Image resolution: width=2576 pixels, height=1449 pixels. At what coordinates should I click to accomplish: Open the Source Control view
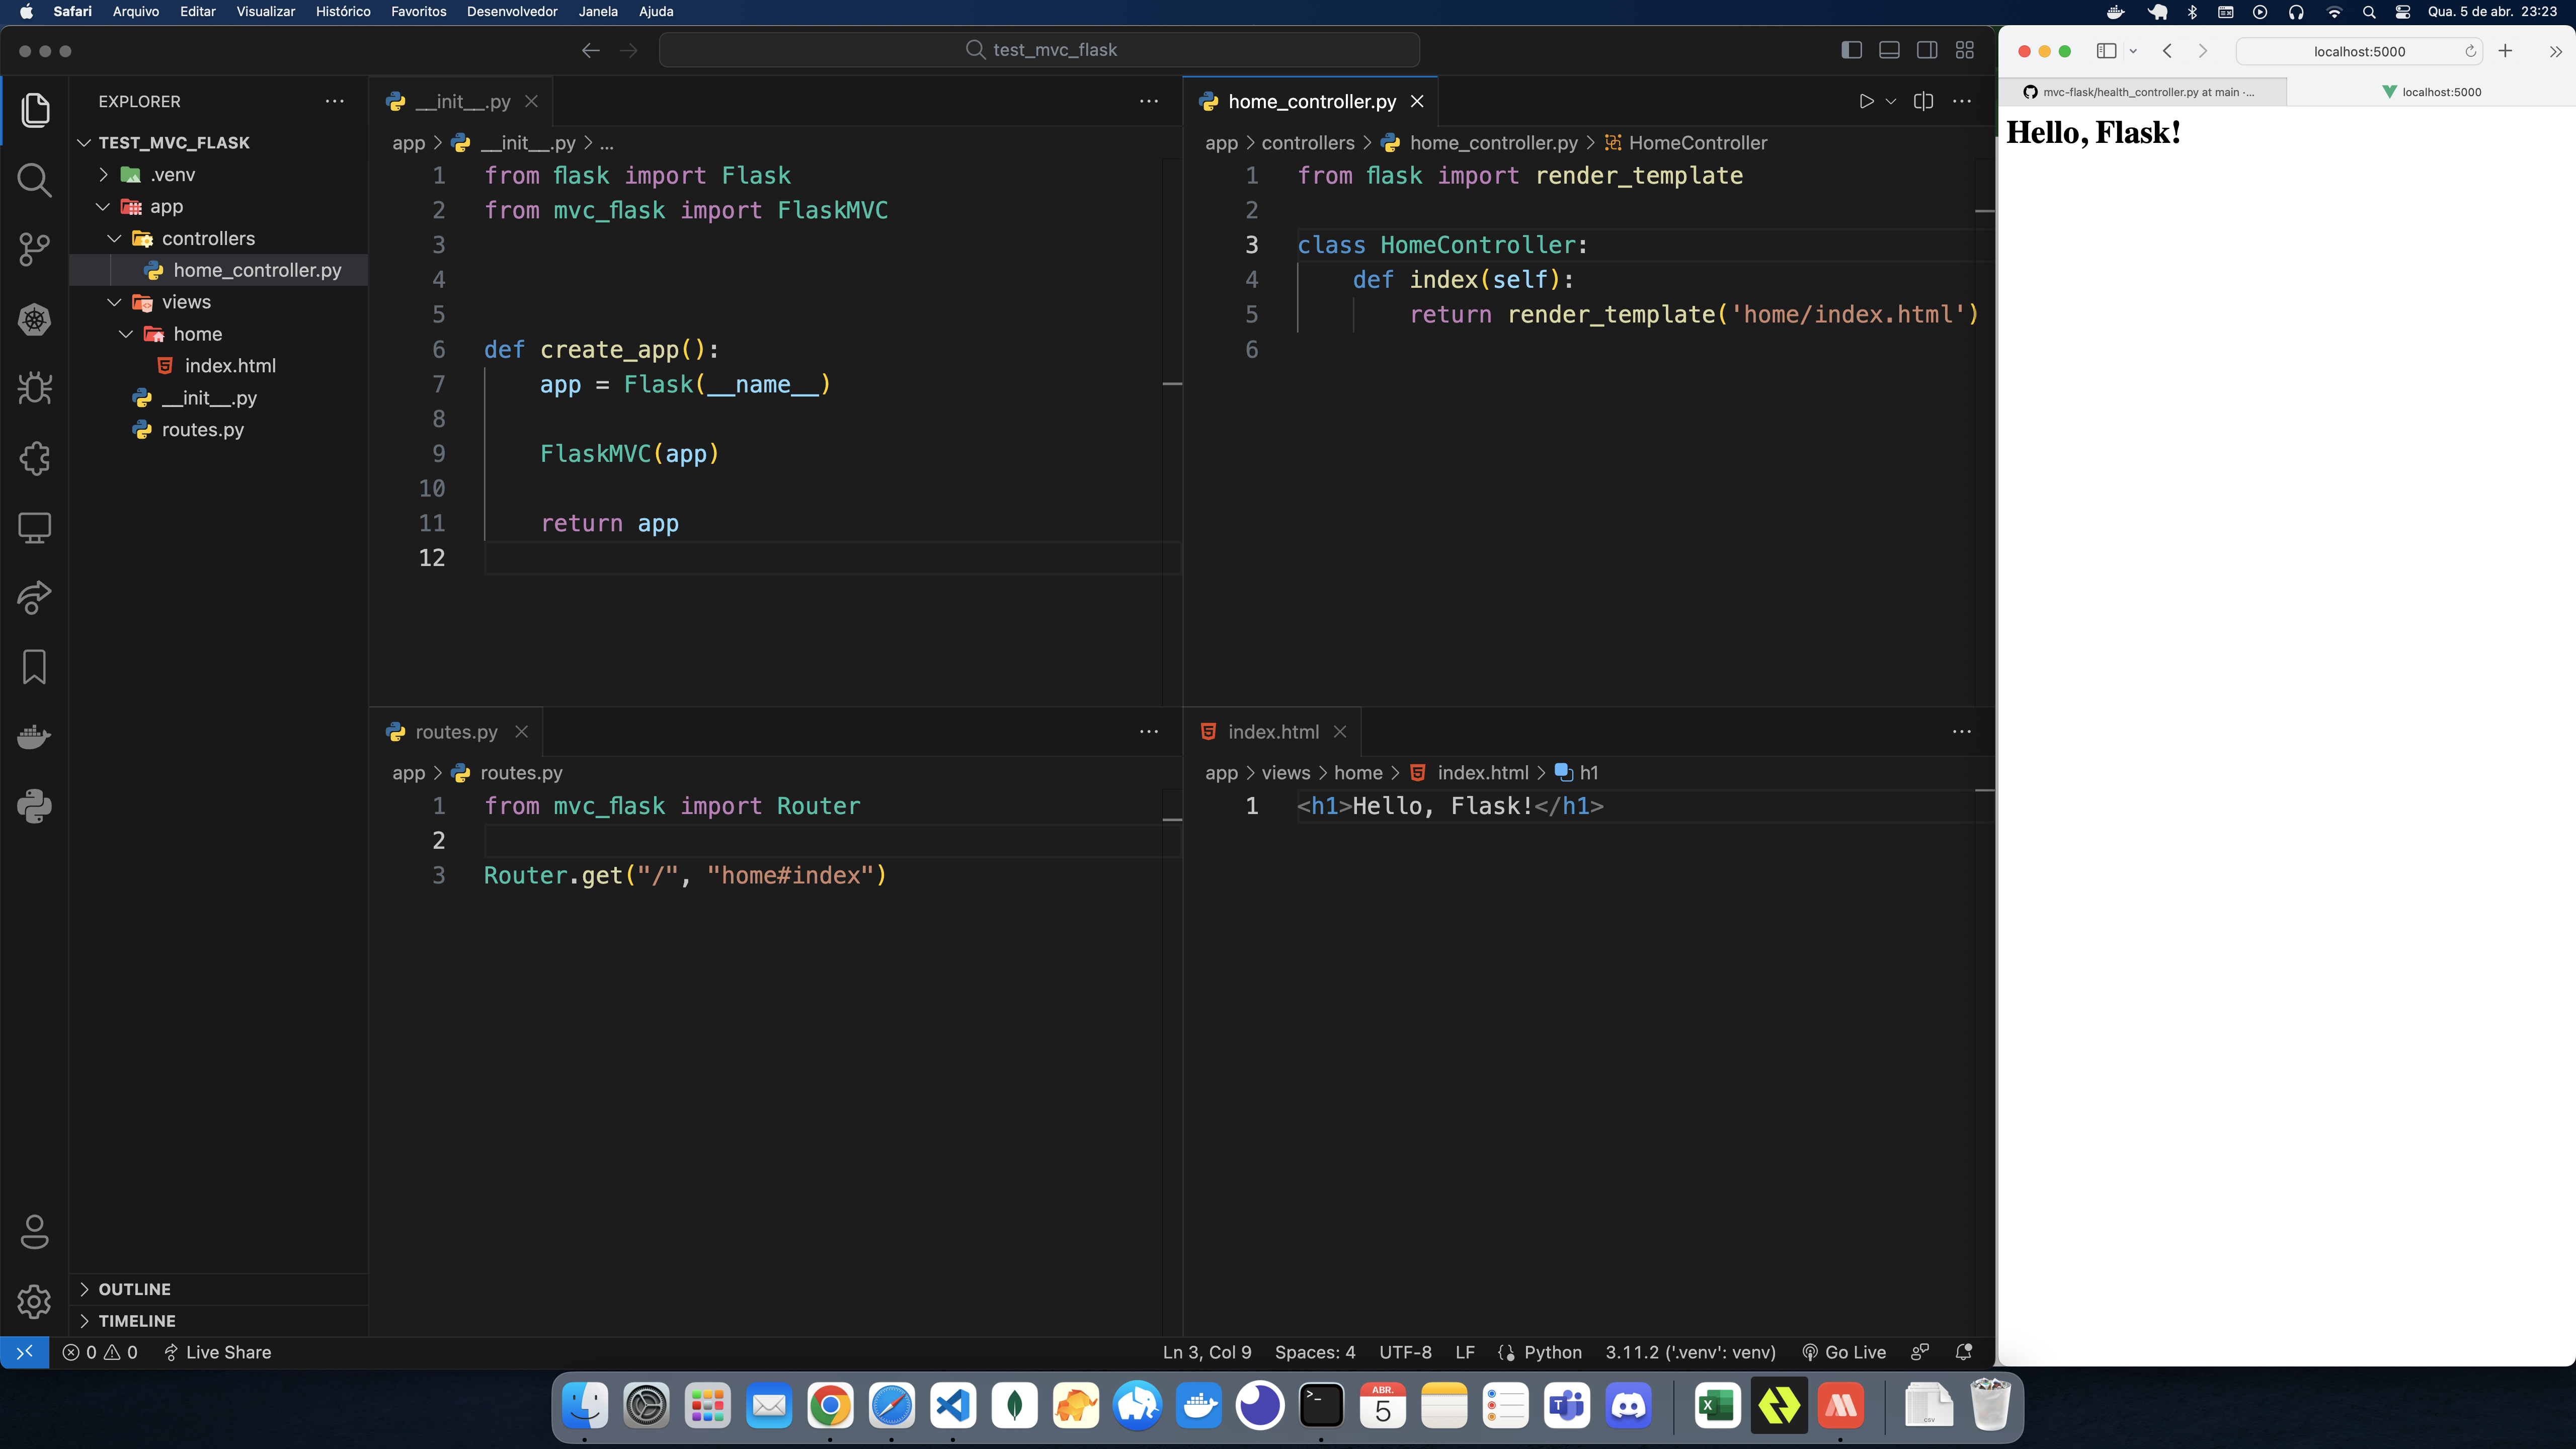34,250
